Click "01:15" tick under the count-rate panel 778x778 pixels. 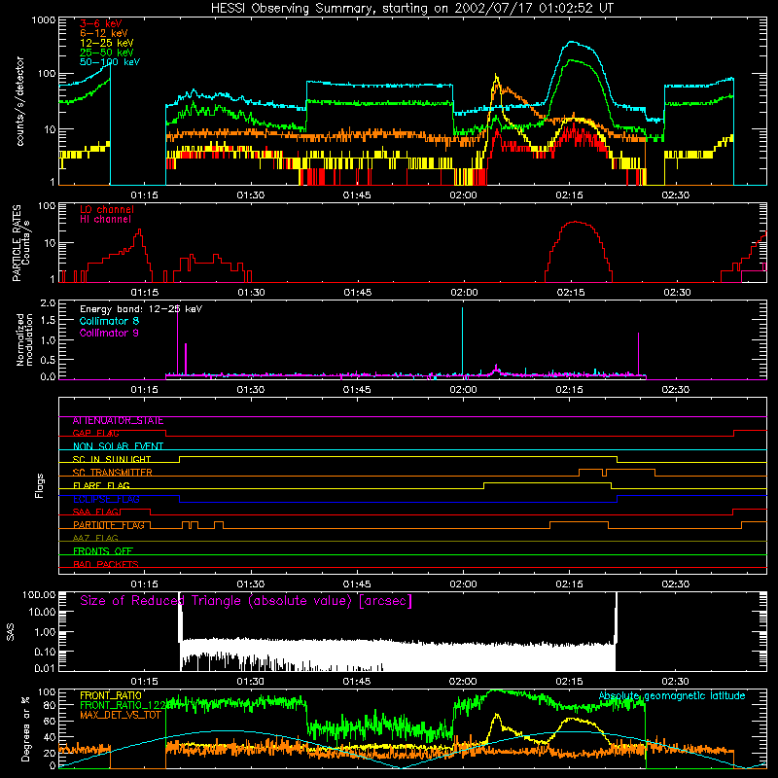(x=144, y=195)
